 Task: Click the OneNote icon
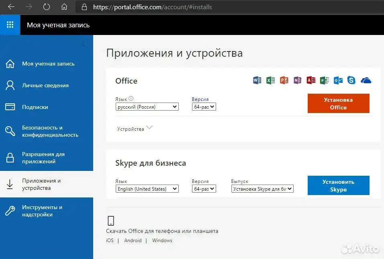(x=297, y=80)
